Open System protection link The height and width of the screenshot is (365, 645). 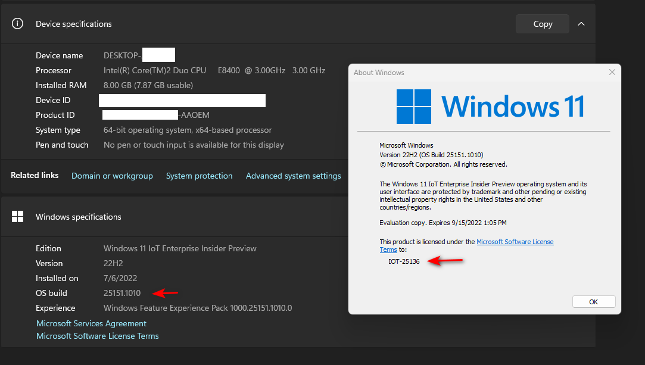pyautogui.click(x=199, y=176)
